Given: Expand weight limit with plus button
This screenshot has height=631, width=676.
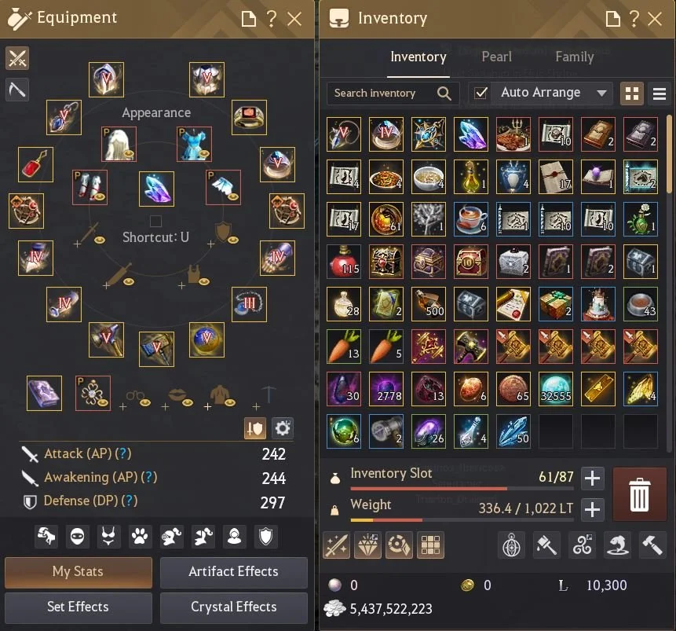Looking at the screenshot, I should [x=592, y=510].
